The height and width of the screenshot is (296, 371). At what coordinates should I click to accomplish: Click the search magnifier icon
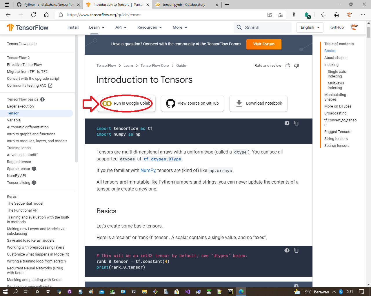pyautogui.click(x=239, y=27)
